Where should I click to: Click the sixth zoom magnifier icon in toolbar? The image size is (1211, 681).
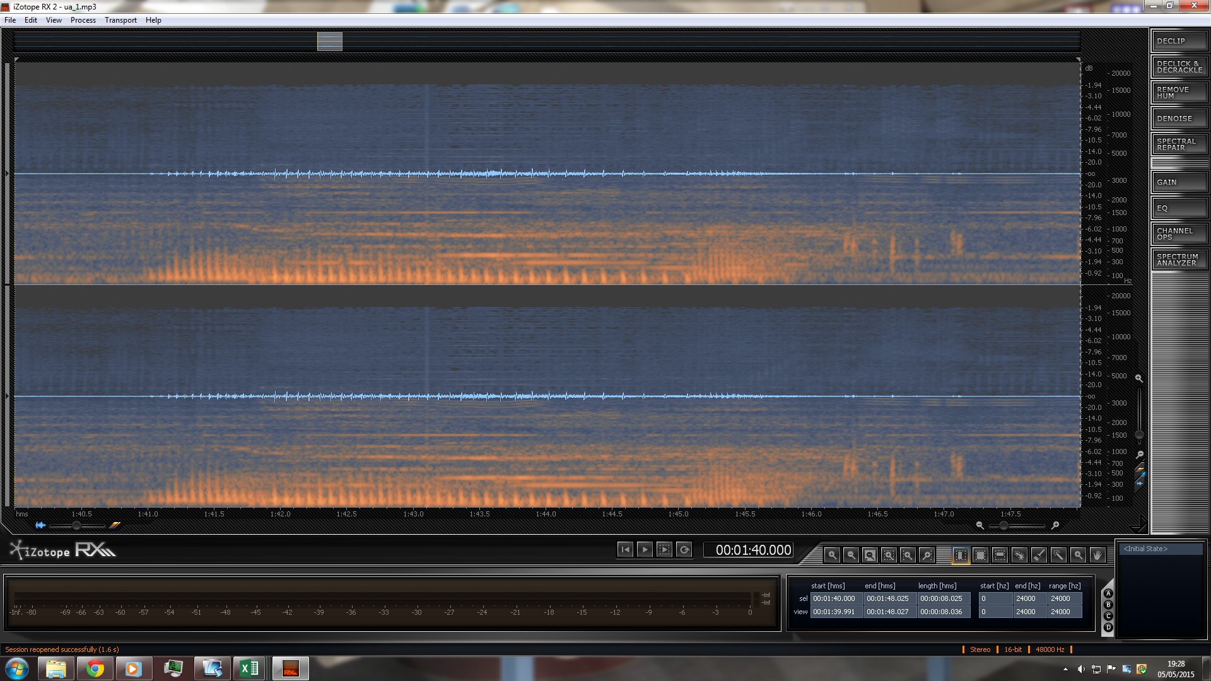pos(927,555)
